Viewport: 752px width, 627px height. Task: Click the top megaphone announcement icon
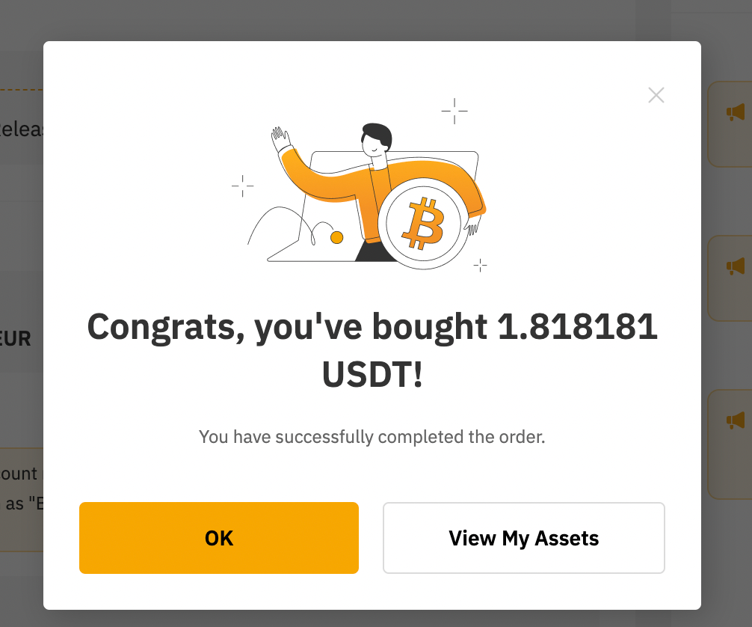(736, 112)
